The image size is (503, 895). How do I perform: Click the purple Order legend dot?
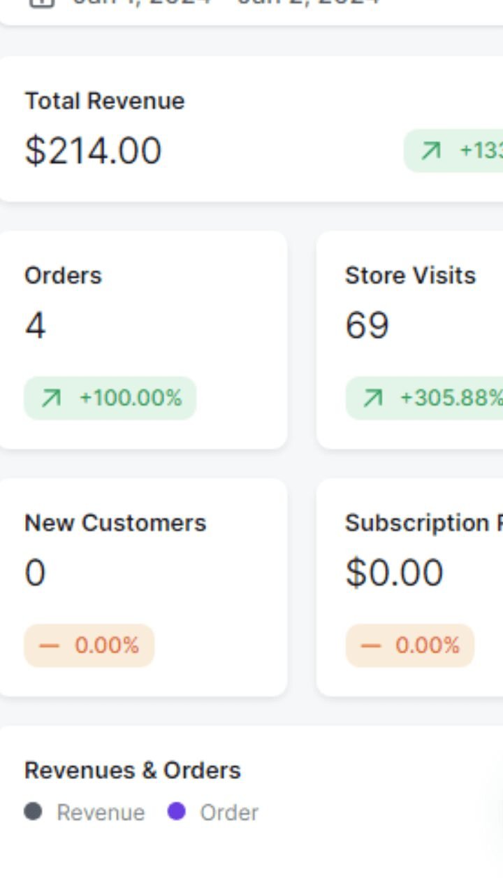tap(177, 812)
